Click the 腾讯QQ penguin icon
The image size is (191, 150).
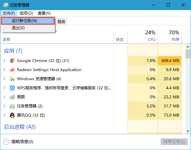click(x=12, y=115)
